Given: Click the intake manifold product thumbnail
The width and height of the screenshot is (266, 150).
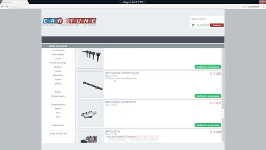Looking at the screenshot, I should [90, 114].
